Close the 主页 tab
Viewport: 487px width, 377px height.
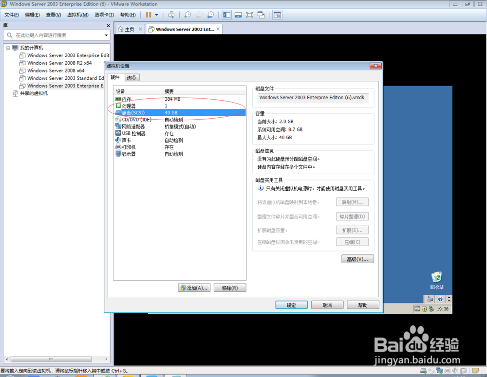pyautogui.click(x=140, y=29)
